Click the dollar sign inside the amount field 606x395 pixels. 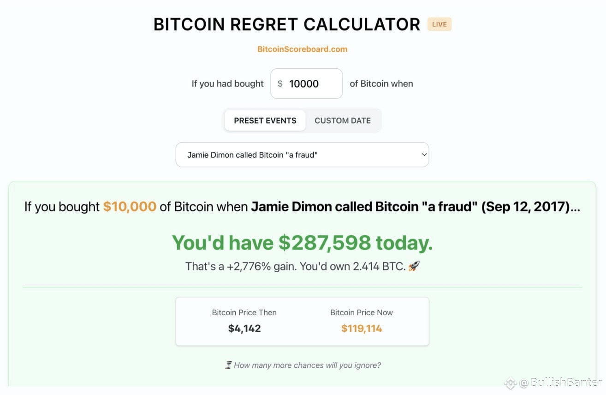click(280, 84)
